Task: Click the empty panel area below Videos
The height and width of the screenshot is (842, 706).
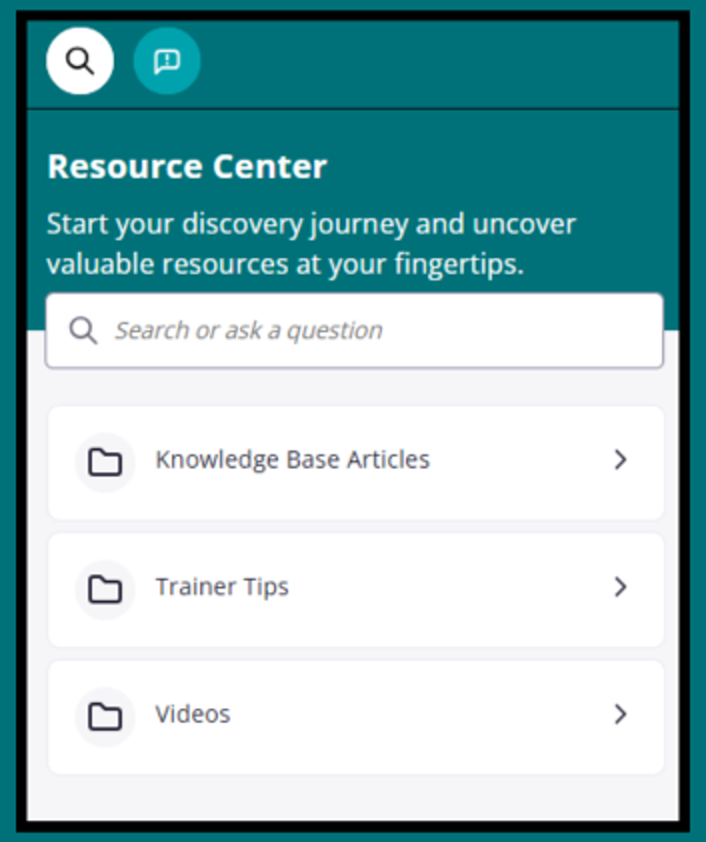Action: (x=353, y=797)
